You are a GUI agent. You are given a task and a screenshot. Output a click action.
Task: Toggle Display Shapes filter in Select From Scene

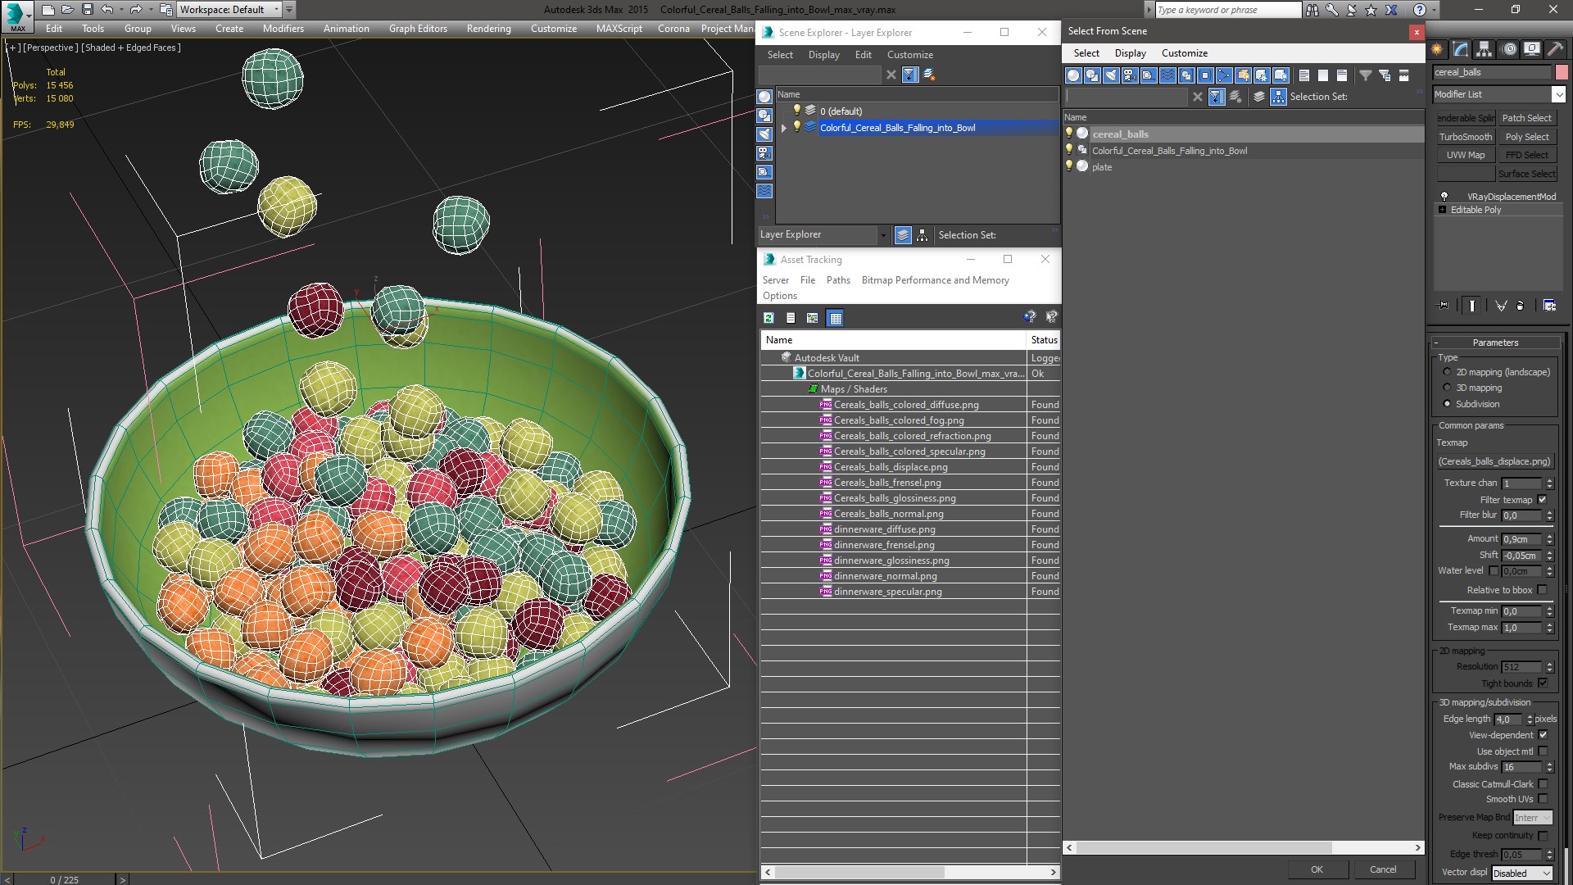1092,75
